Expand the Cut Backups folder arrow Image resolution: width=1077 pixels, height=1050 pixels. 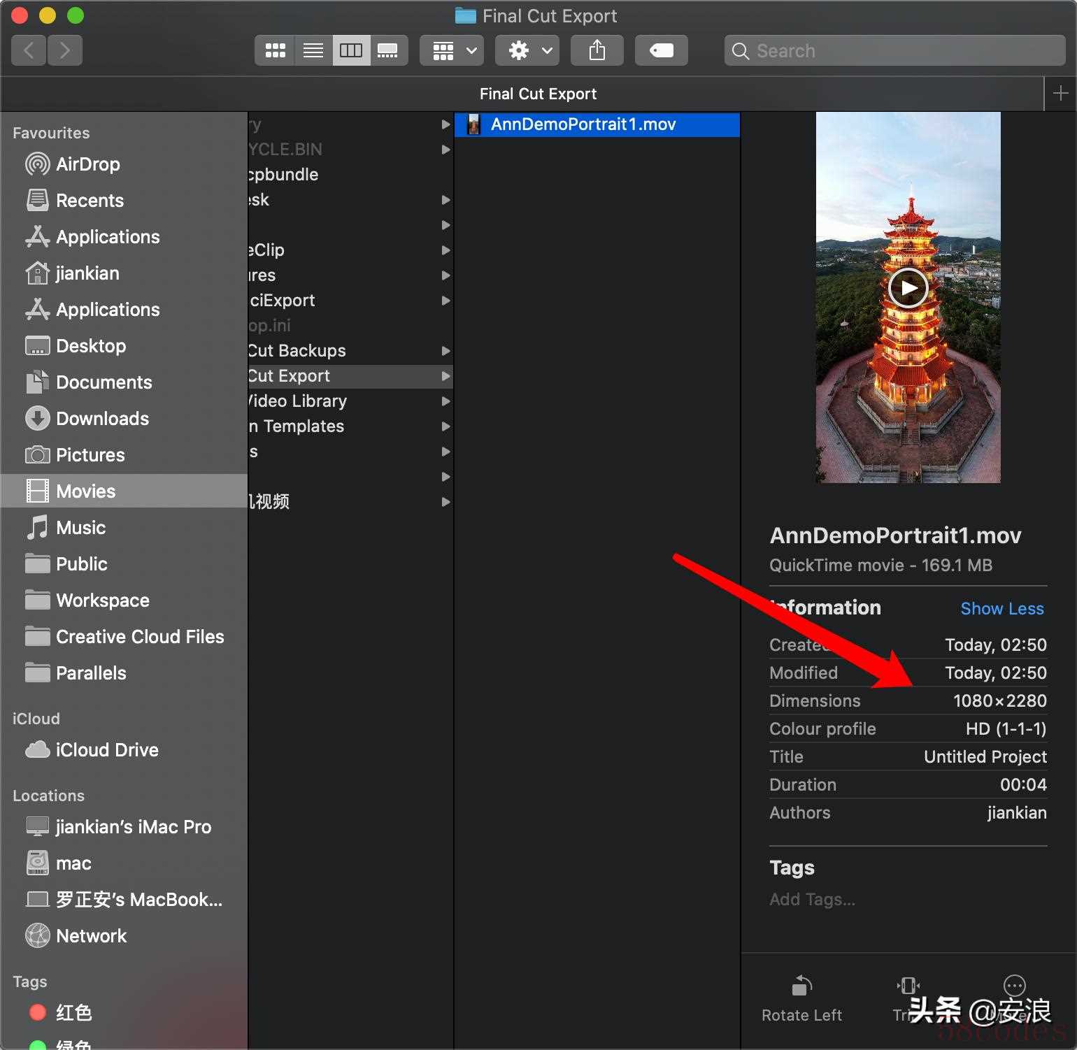pos(445,351)
